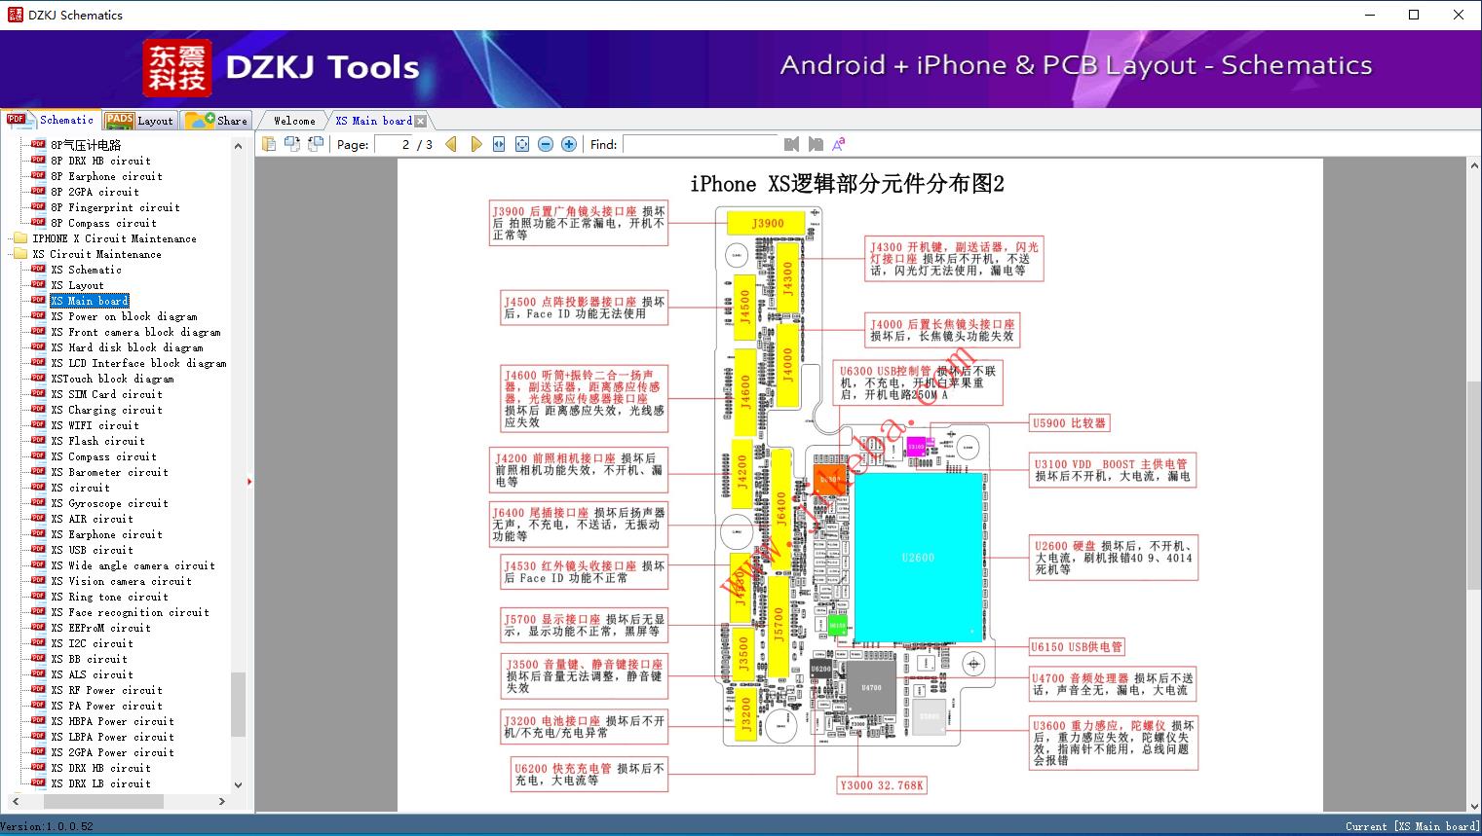The width and height of the screenshot is (1482, 836).
Task: Open XS LCD Interface block diagram
Action: (x=139, y=363)
